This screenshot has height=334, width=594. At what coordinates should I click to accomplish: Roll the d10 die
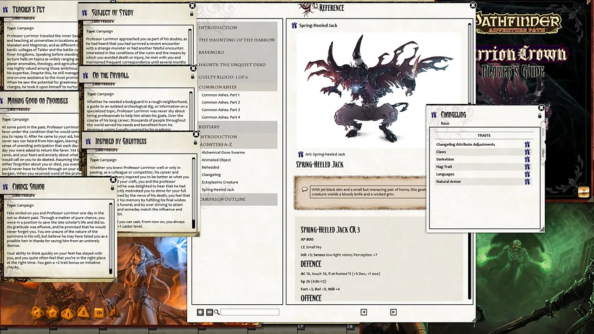click(x=67, y=313)
